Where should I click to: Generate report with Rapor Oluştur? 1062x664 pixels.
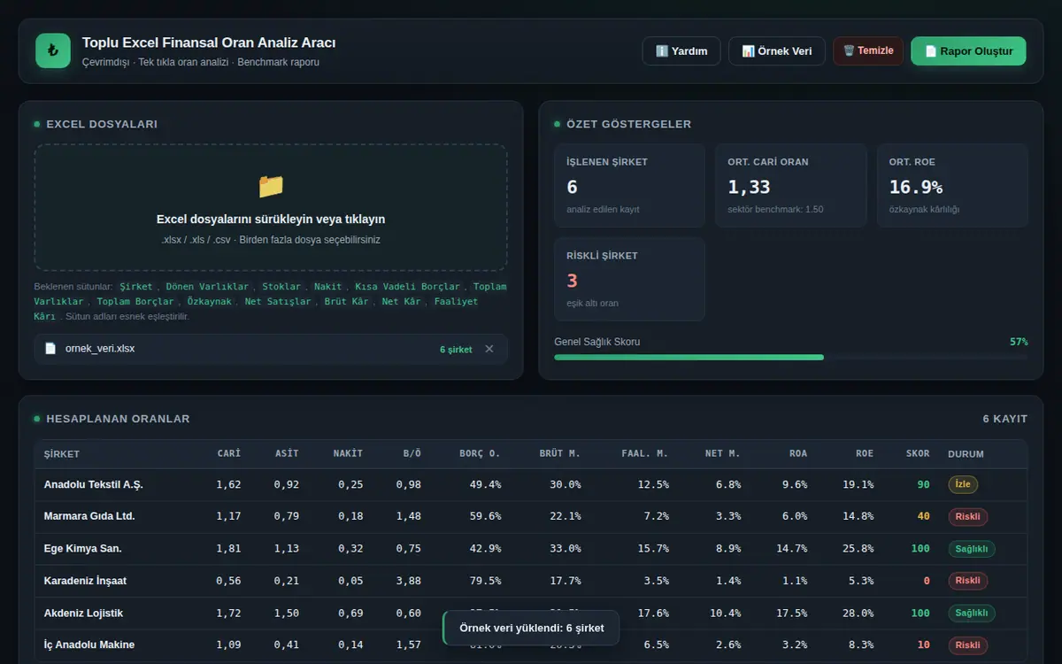[968, 51]
